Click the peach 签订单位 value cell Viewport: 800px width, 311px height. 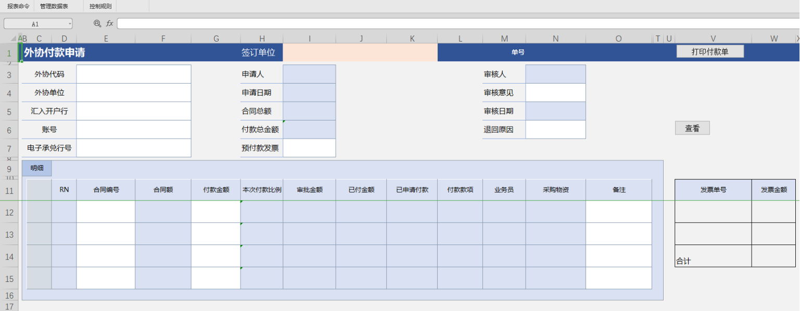[360, 52]
